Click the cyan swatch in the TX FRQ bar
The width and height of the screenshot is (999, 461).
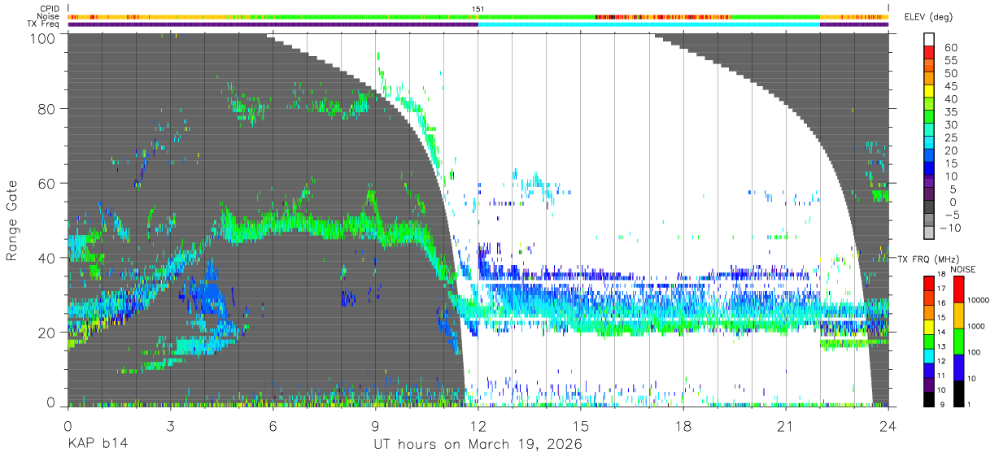tap(930, 358)
